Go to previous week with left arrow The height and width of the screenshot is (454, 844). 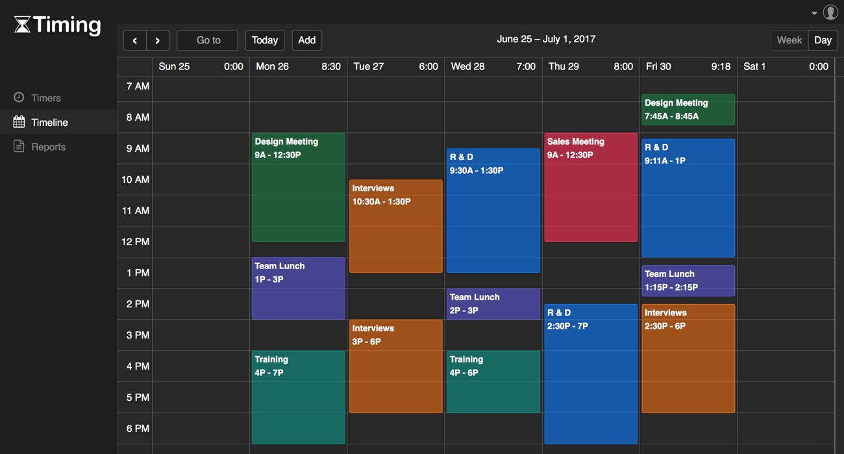pos(135,40)
